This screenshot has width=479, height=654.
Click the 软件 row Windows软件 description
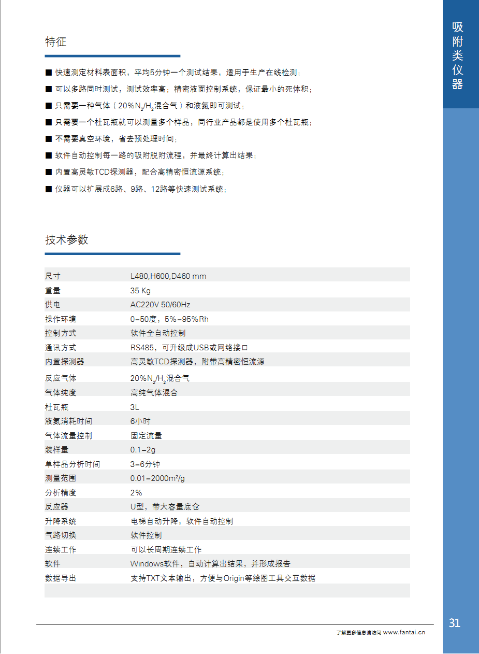(210, 564)
